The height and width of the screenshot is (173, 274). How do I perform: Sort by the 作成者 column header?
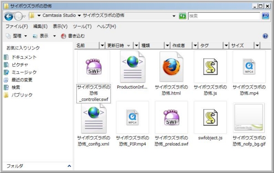point(181,46)
